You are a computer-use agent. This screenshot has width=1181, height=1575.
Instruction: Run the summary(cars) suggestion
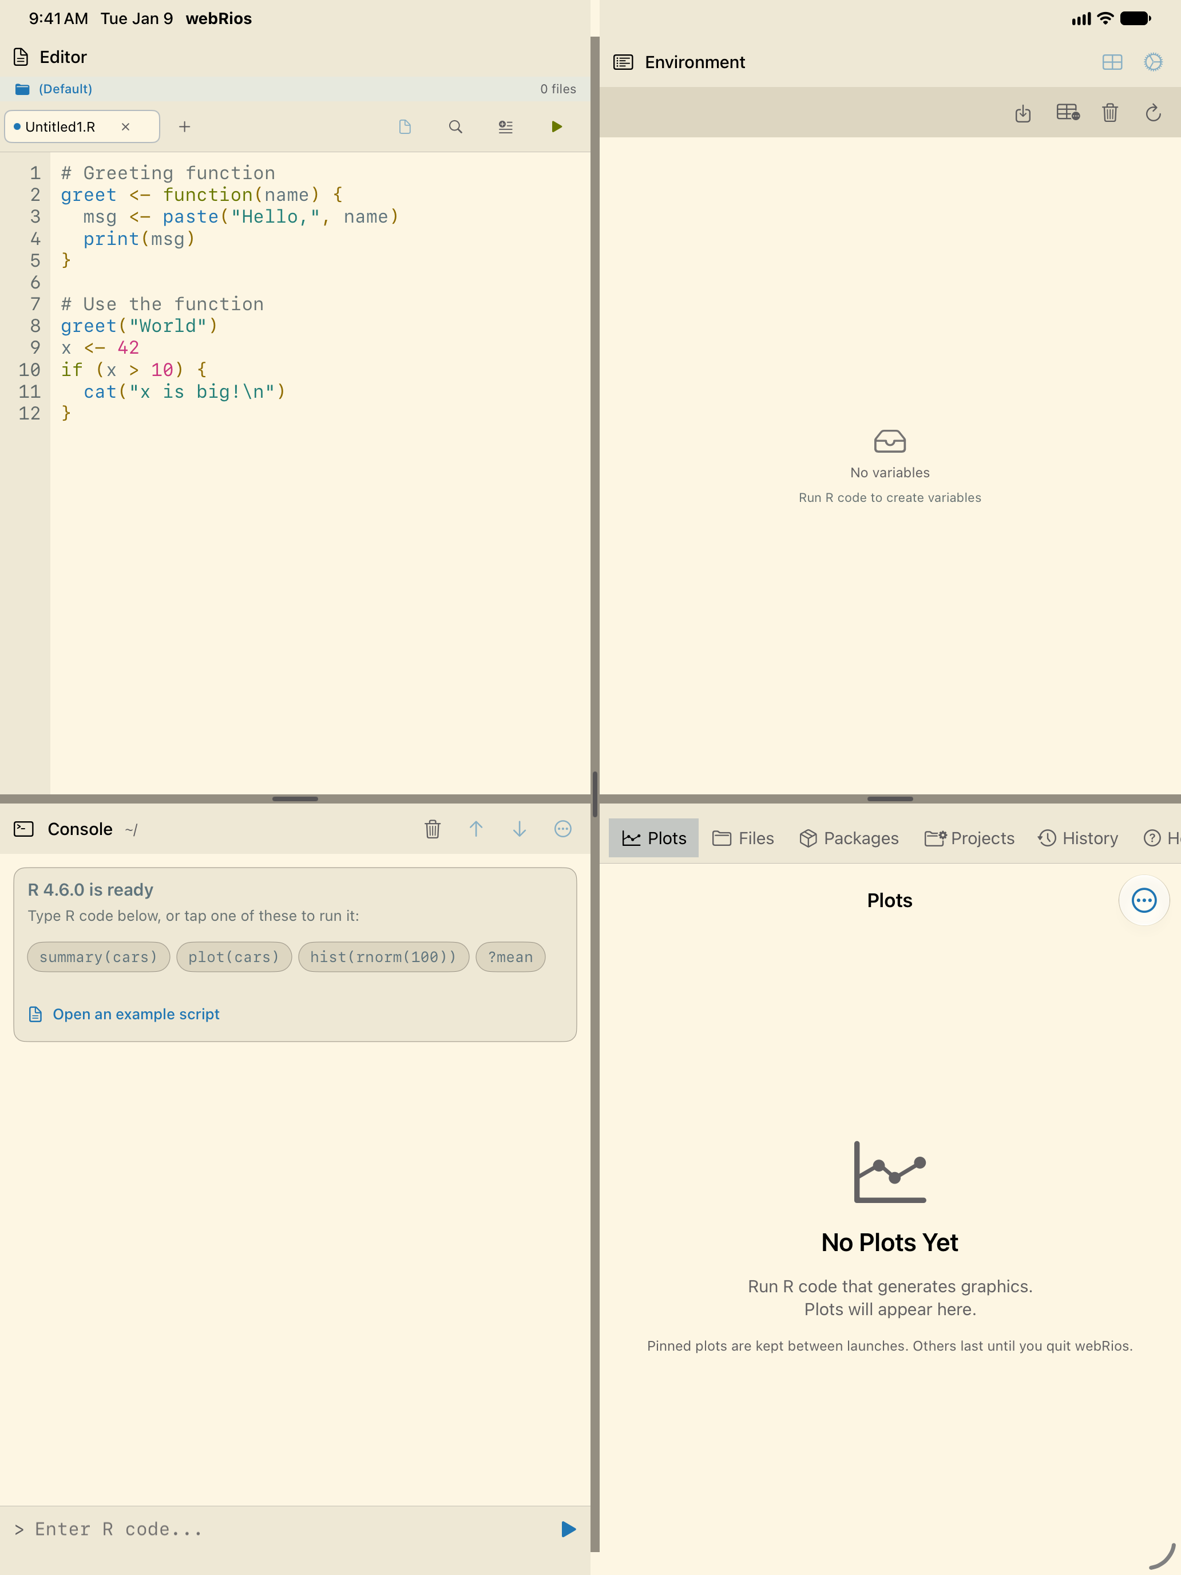point(98,957)
